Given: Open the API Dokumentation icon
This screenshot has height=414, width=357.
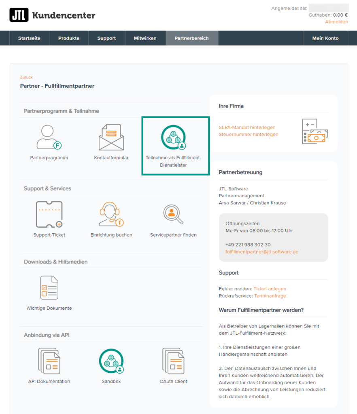Looking at the screenshot, I should (x=49, y=361).
